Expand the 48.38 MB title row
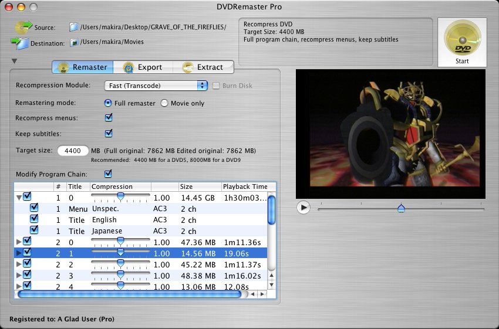This screenshot has height=329, width=499. point(19,275)
